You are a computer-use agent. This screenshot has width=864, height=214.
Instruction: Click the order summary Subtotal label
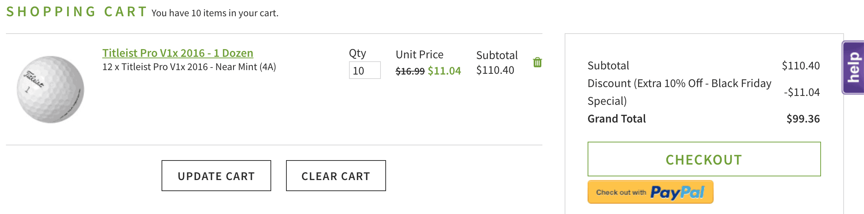pyautogui.click(x=608, y=66)
